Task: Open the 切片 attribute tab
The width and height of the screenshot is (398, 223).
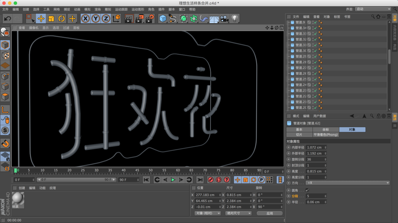Action: coord(299,135)
